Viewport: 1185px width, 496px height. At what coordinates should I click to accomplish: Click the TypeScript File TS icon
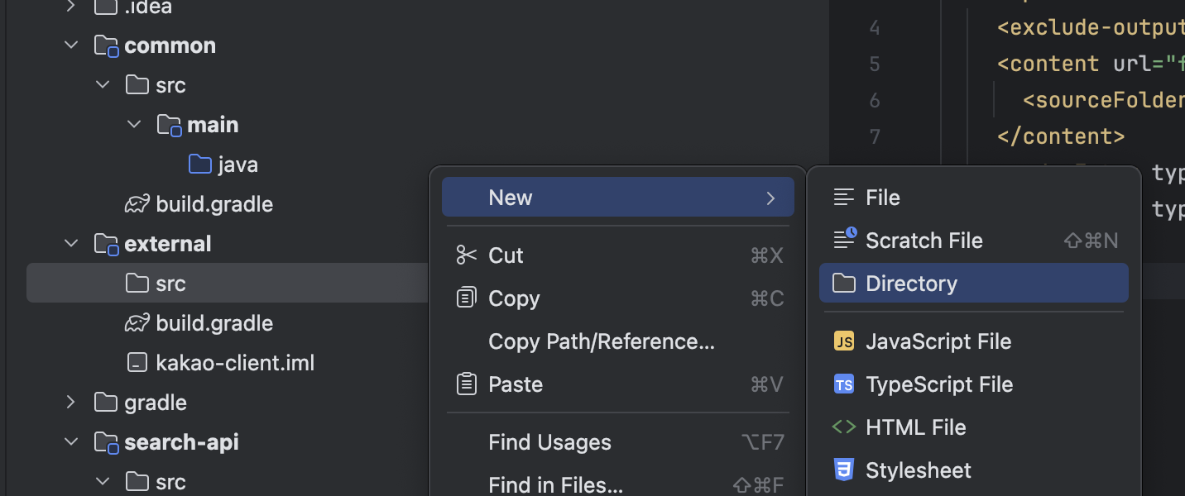[843, 384]
